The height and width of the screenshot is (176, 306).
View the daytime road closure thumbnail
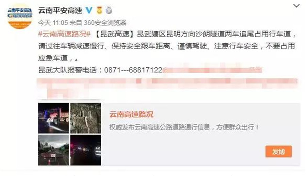(x=53, y=150)
